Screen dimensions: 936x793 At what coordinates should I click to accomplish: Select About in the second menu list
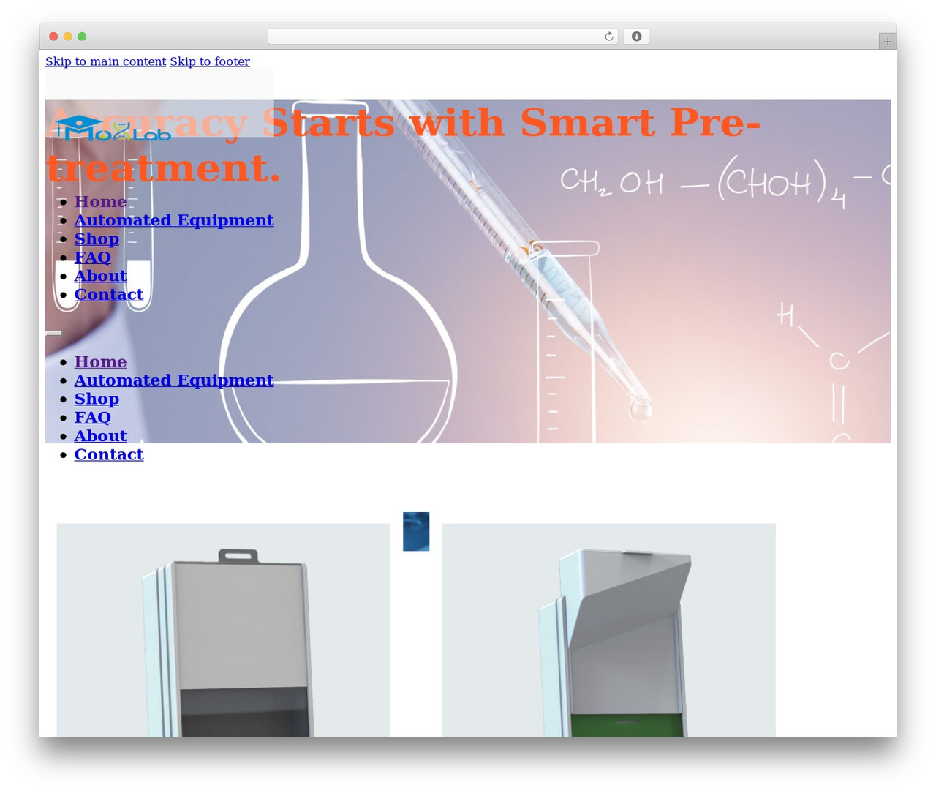[x=100, y=436]
